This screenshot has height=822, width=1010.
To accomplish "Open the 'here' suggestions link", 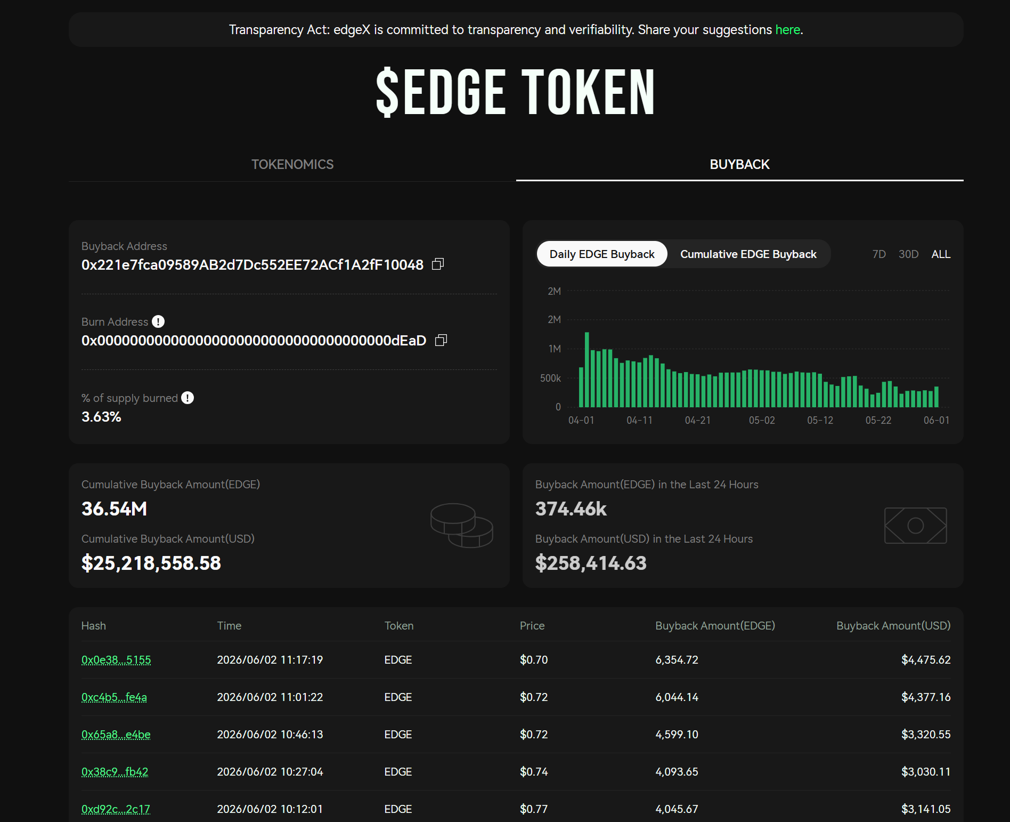I will tap(787, 30).
